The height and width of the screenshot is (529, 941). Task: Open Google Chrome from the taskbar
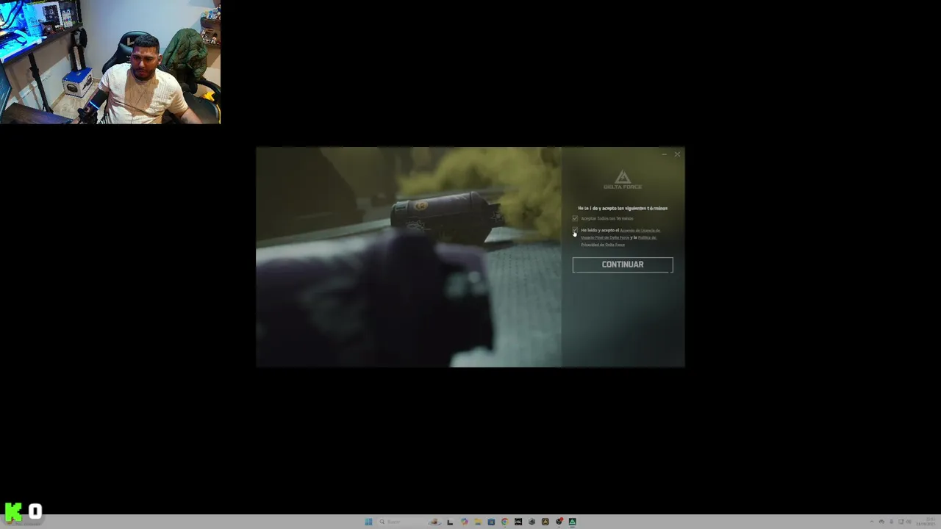pos(505,522)
